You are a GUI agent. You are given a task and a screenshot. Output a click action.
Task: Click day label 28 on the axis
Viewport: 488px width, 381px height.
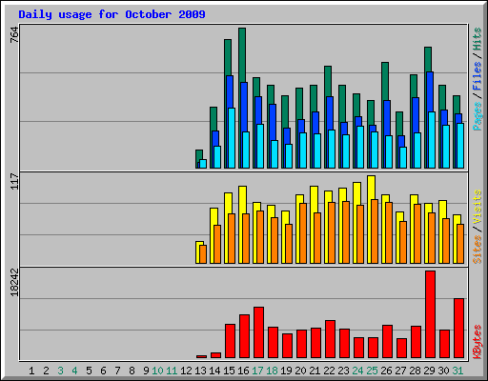click(415, 371)
